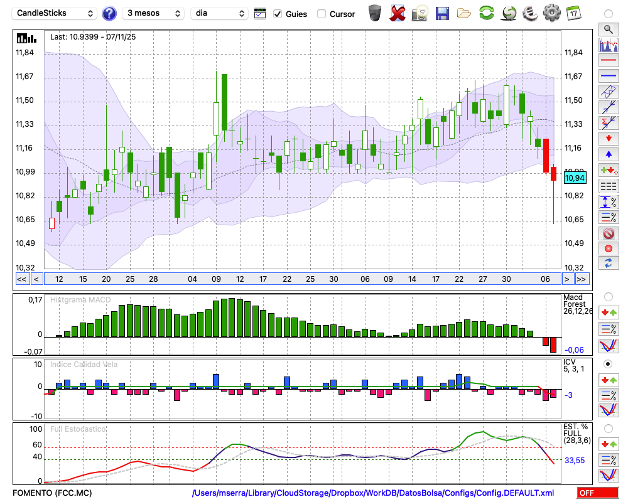
Task: Uncheck the Guies checkbox
Action: [x=278, y=14]
